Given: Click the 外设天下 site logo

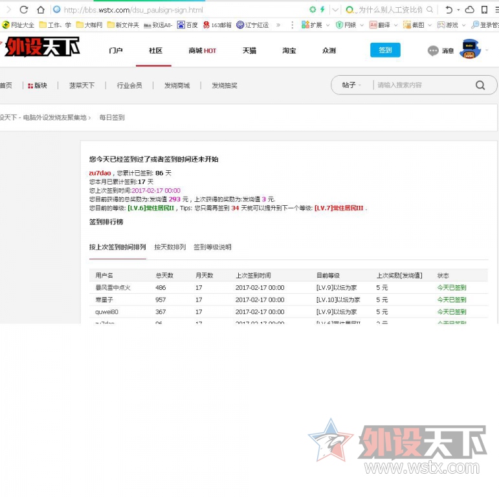Looking at the screenshot, I should click(41, 47).
